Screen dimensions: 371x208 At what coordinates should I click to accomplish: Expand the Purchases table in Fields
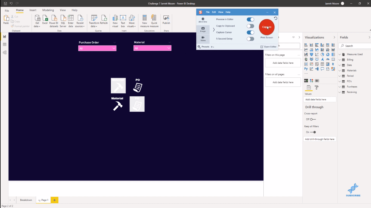coord(340,87)
